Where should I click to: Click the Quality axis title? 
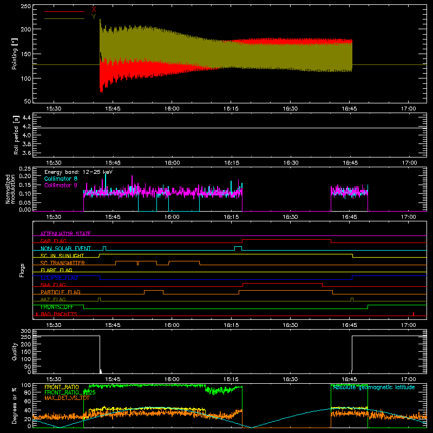coord(15,351)
